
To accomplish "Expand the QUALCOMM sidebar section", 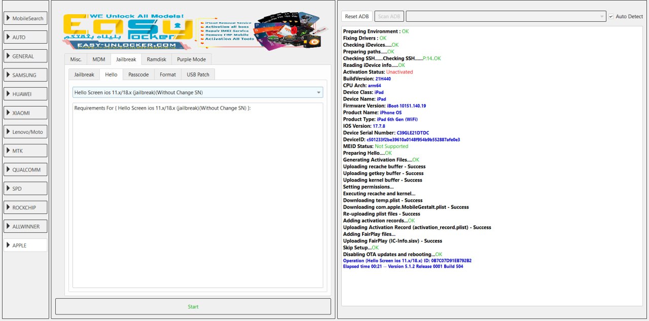I will click(25, 170).
